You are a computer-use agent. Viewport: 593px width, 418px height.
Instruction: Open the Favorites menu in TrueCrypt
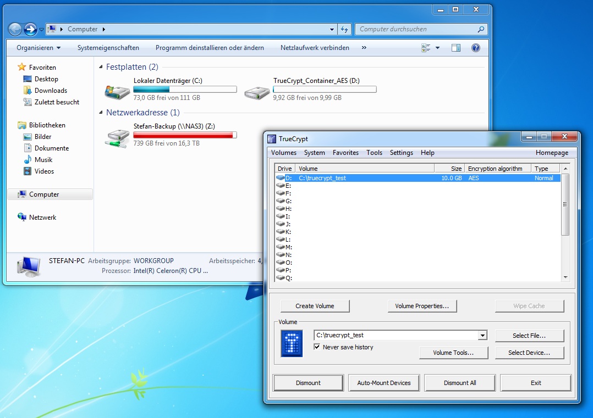[x=345, y=153]
